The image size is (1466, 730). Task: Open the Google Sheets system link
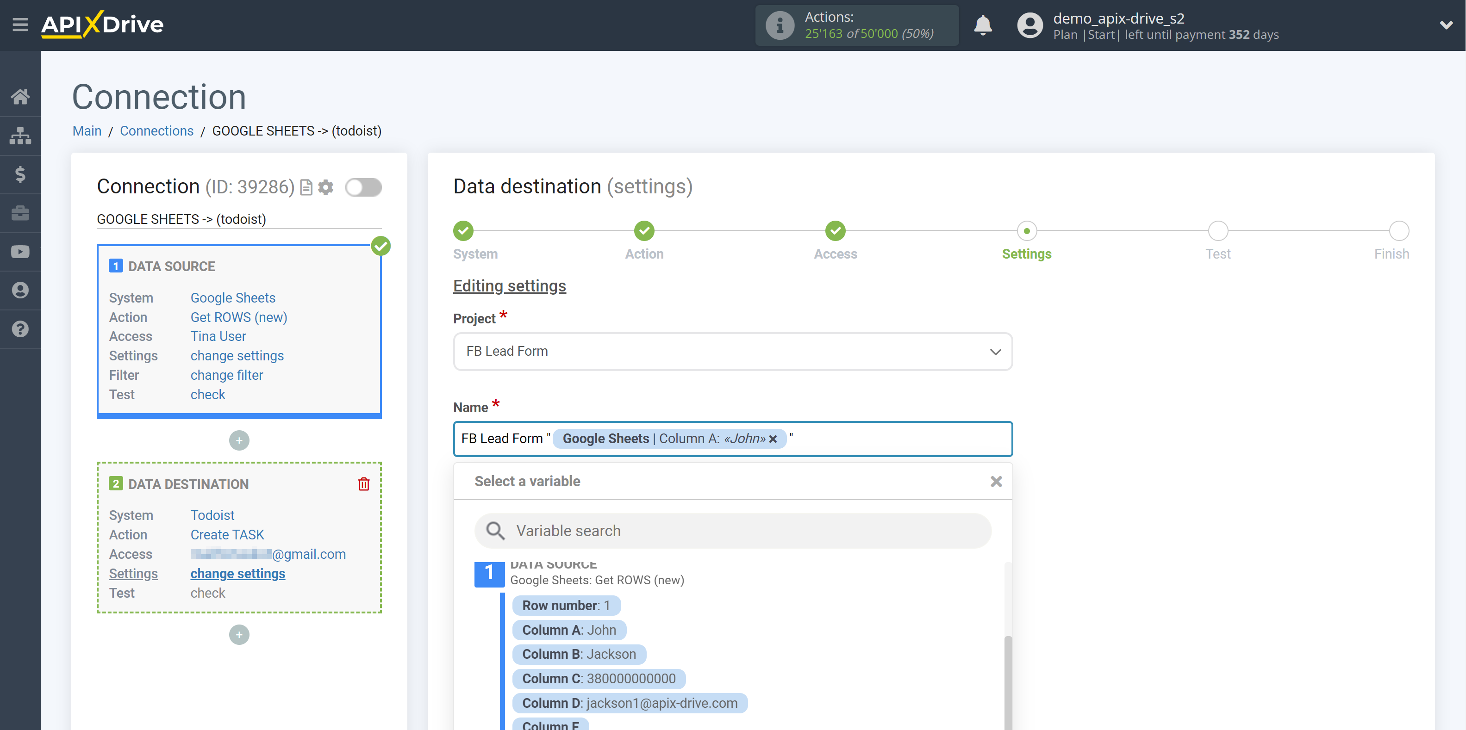pos(233,298)
